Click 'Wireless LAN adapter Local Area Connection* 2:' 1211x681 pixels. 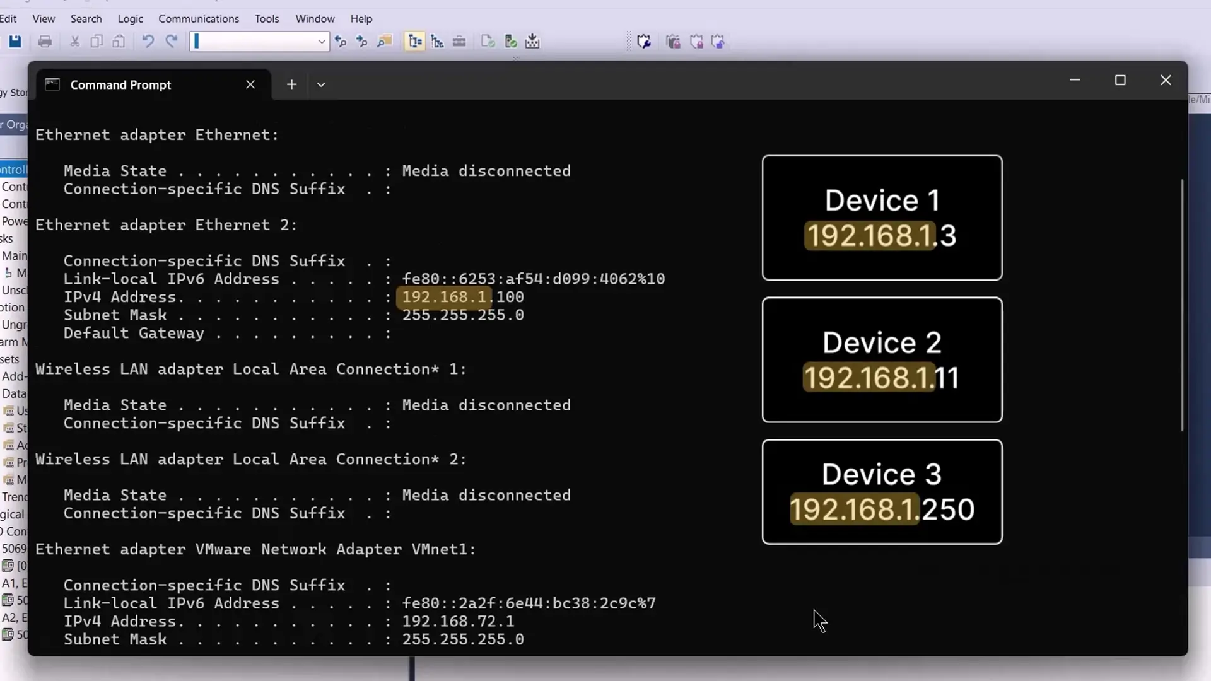coord(251,459)
